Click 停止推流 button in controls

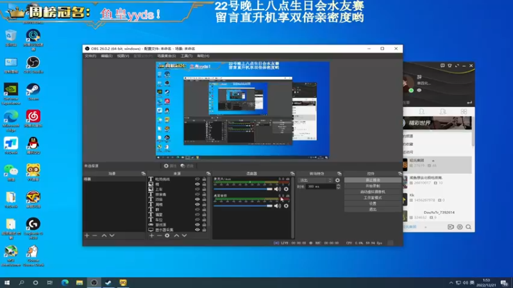[x=373, y=180]
